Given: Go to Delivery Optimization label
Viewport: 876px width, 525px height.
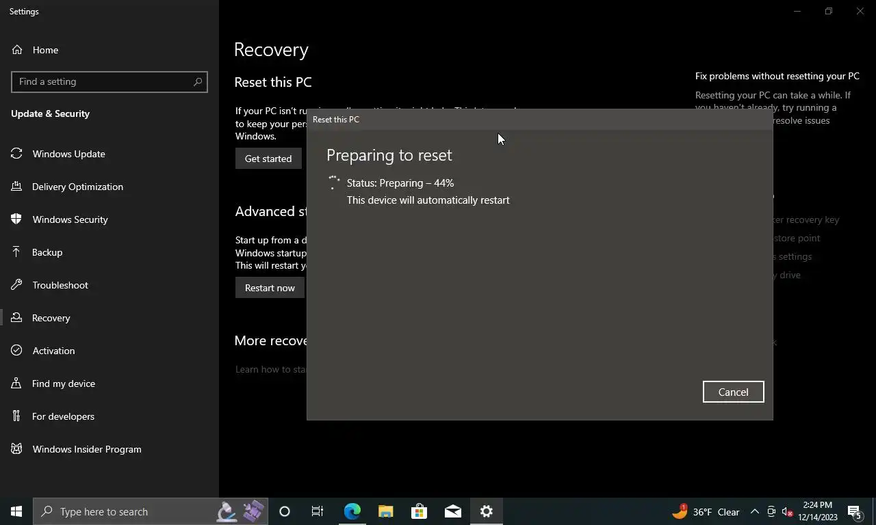Looking at the screenshot, I should tap(77, 187).
